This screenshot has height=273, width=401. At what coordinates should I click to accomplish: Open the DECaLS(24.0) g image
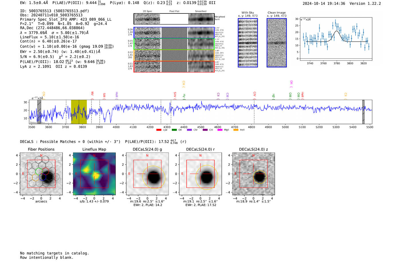147,174
